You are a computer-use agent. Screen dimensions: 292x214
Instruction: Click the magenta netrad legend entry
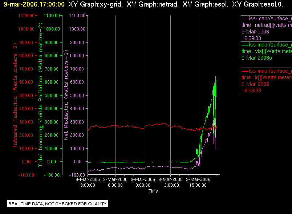click(267, 28)
